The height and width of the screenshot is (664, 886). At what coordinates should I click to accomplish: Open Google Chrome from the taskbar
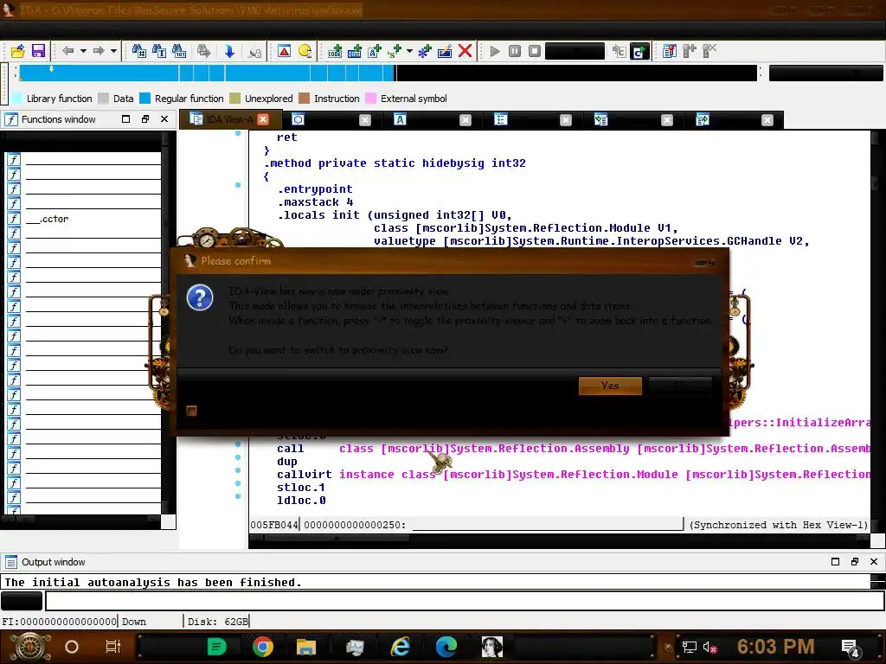263,647
